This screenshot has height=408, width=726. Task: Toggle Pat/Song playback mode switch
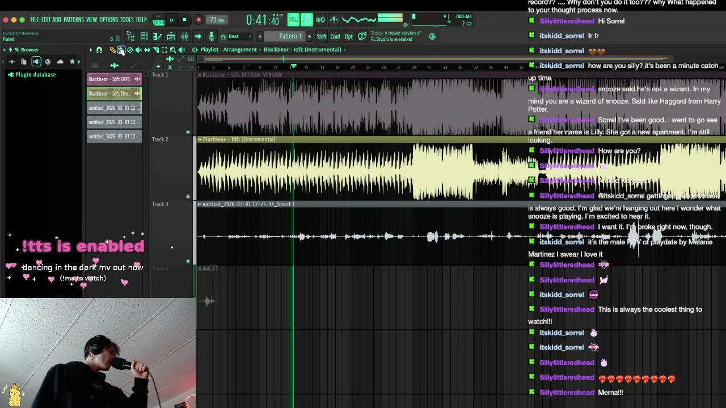[x=158, y=20]
